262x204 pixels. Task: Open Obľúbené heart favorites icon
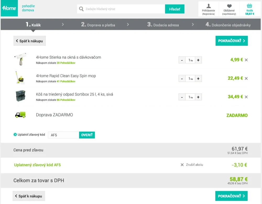point(229,6)
